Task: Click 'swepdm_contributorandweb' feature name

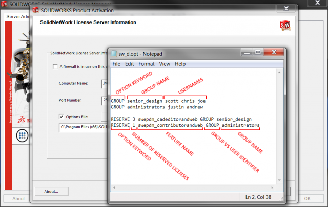Action: (x=170, y=125)
